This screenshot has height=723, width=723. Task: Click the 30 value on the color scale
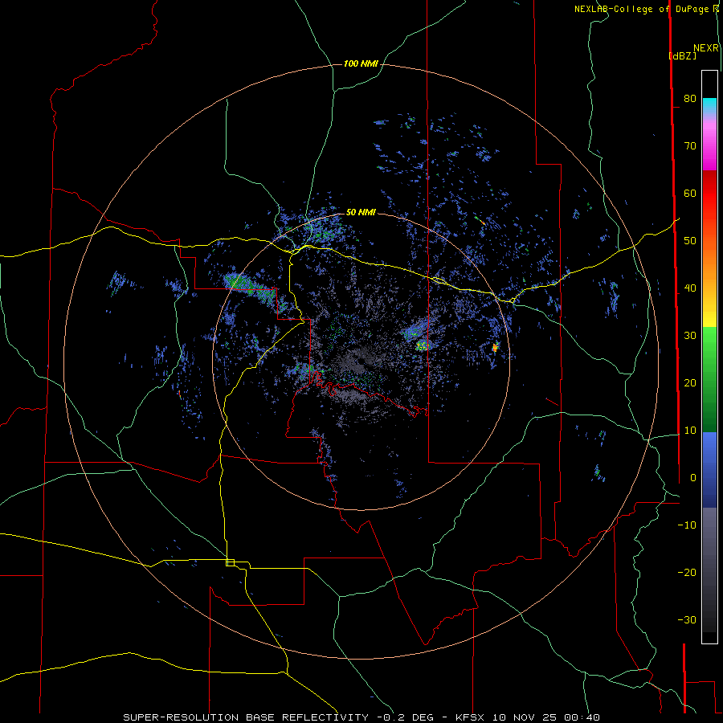[x=690, y=336]
